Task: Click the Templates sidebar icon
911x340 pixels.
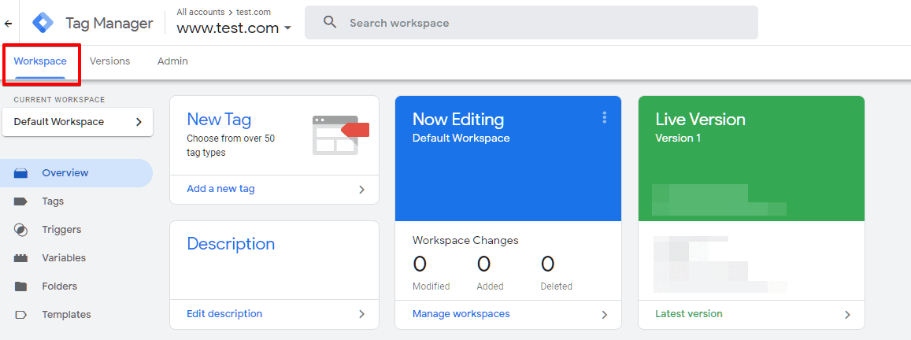Action: tap(21, 315)
